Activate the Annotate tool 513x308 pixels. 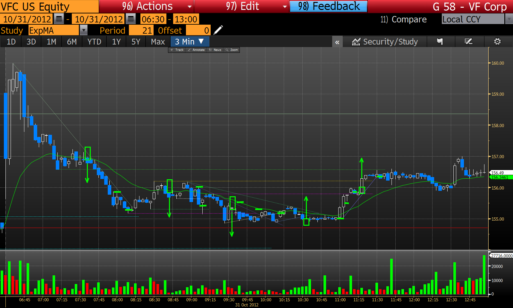click(196, 50)
